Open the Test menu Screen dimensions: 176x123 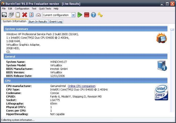(x=34, y=9)
